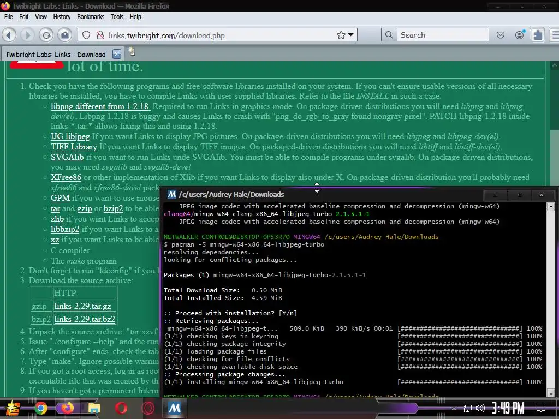
Task: Open the xz link
Action: [55, 240]
